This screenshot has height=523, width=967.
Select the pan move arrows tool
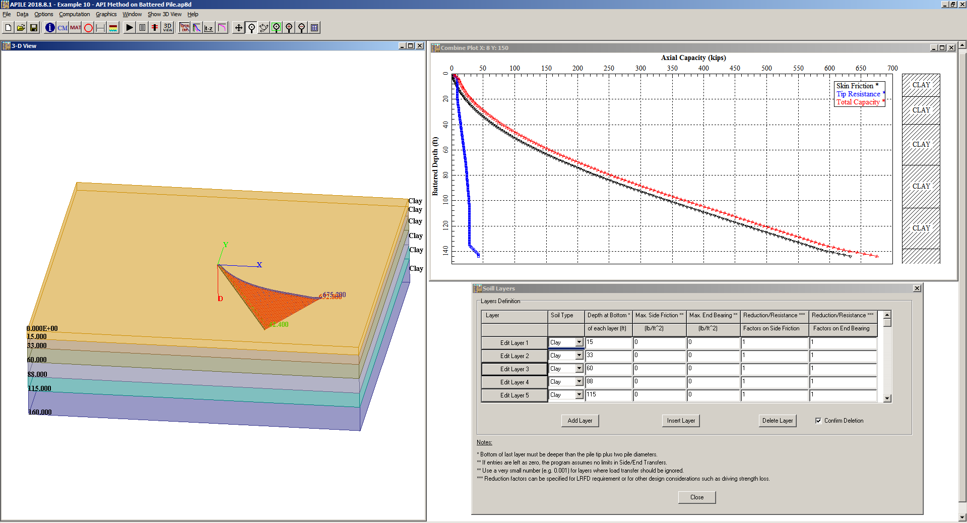pos(239,28)
